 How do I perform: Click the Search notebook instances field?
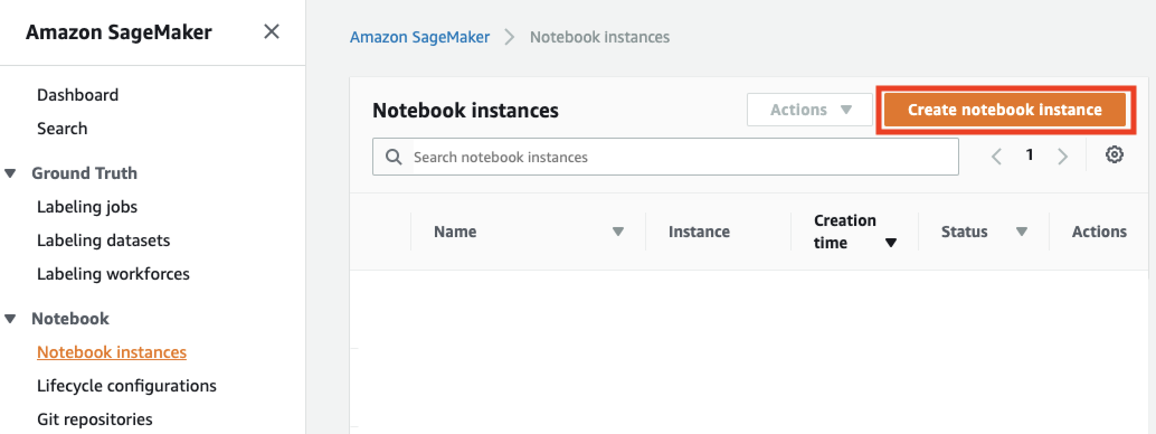point(665,157)
